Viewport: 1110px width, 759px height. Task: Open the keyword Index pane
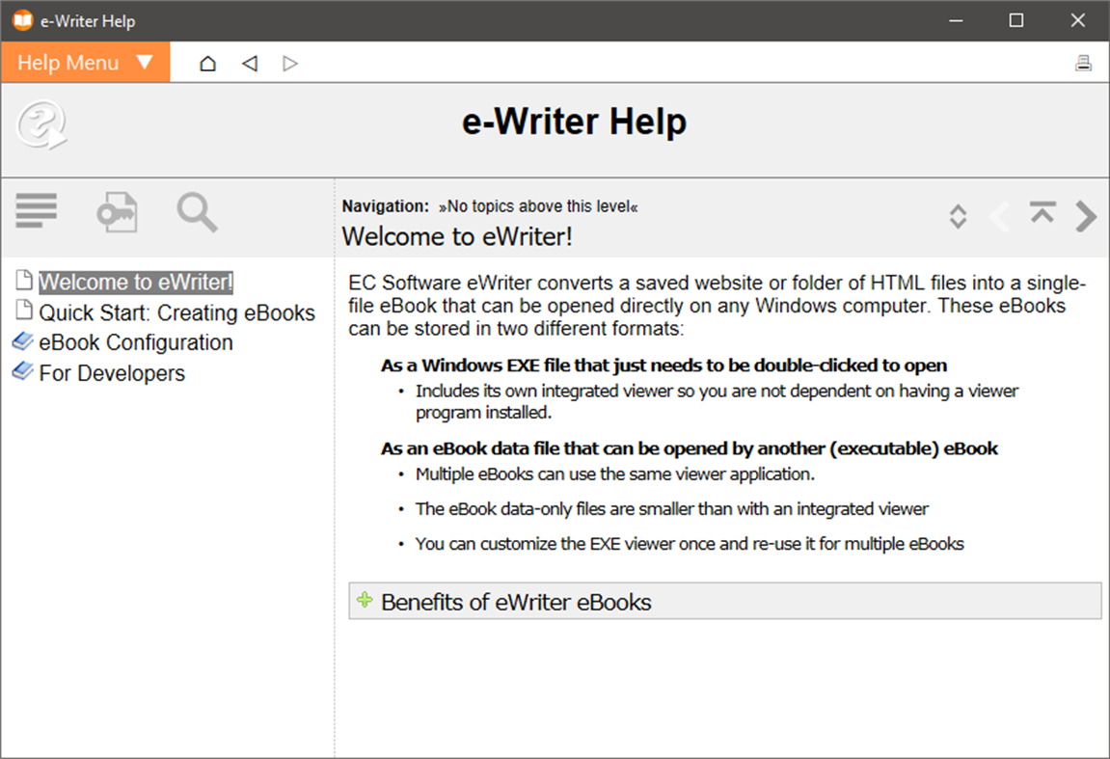[x=117, y=210]
